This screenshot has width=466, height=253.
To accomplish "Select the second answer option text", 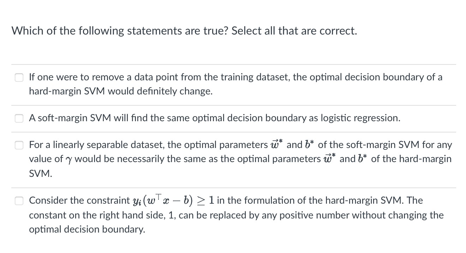I will [x=215, y=118].
